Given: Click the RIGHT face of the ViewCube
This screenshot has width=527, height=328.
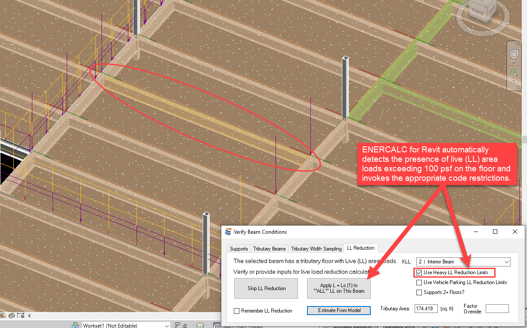Looking at the screenshot, I should click(x=477, y=11).
